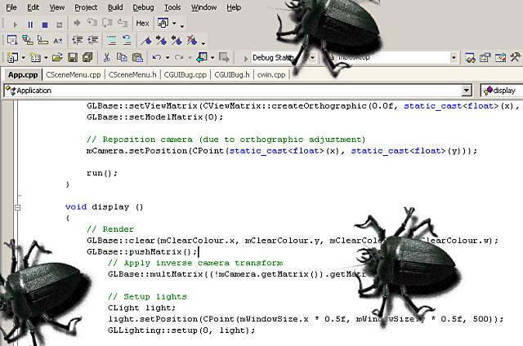
Task: Open the Navigate Backward dropdown arrow
Action: point(212,58)
